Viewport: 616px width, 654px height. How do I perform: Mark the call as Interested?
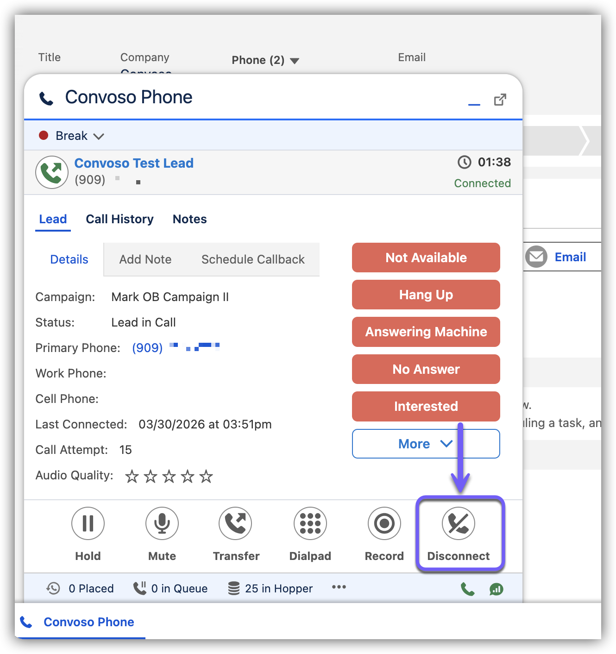[x=426, y=406]
